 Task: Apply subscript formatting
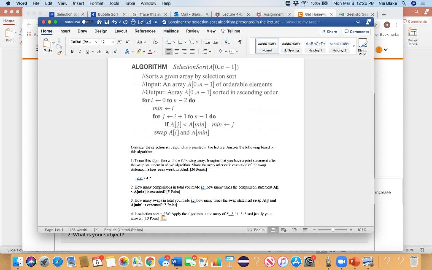pos(107,51)
